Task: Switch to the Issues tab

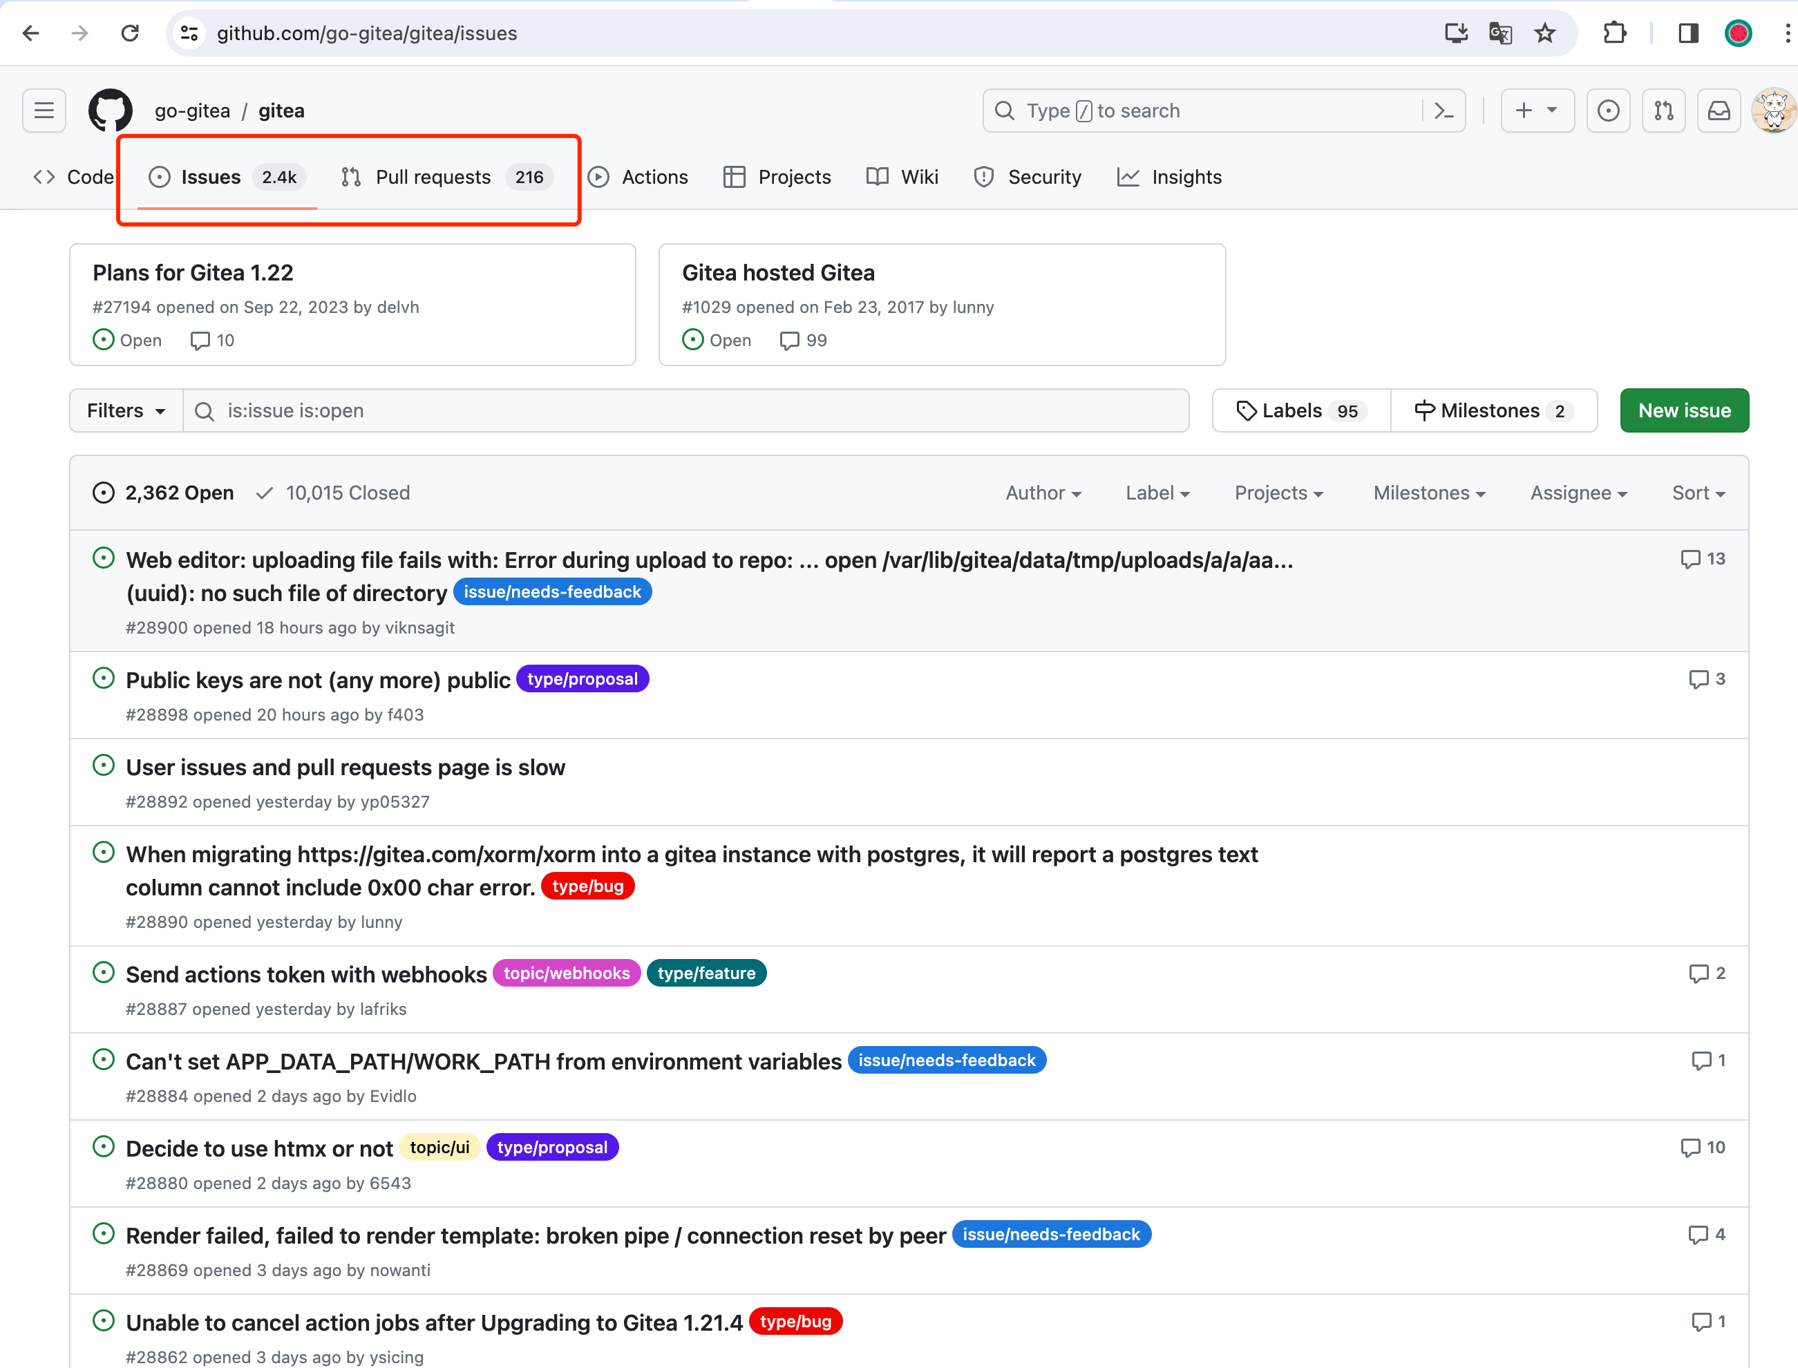Action: click(x=227, y=177)
